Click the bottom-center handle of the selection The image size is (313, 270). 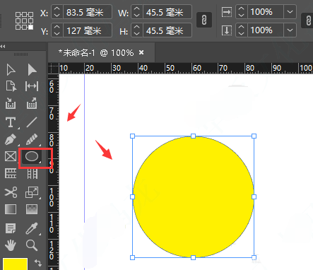(x=193, y=257)
